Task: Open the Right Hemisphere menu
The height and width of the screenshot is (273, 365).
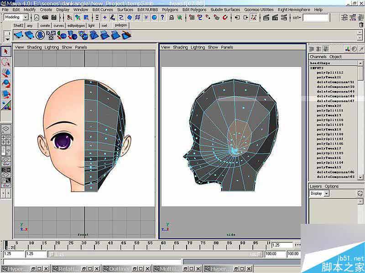Action: [x=294, y=10]
